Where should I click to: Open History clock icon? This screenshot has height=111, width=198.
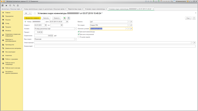(x=10, y=5)
